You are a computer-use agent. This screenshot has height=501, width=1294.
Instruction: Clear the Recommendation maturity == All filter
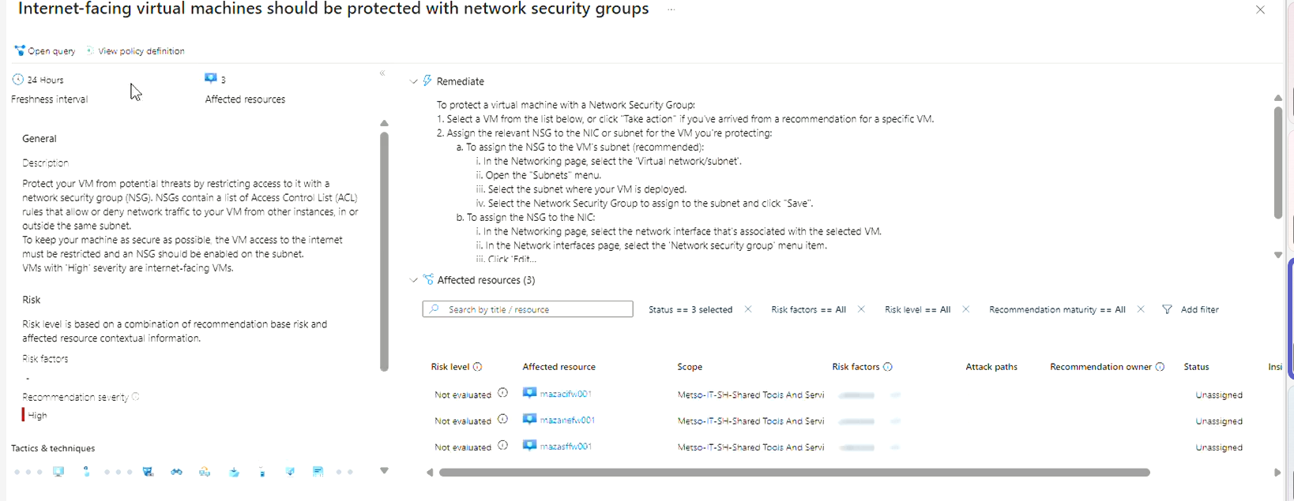1141,309
